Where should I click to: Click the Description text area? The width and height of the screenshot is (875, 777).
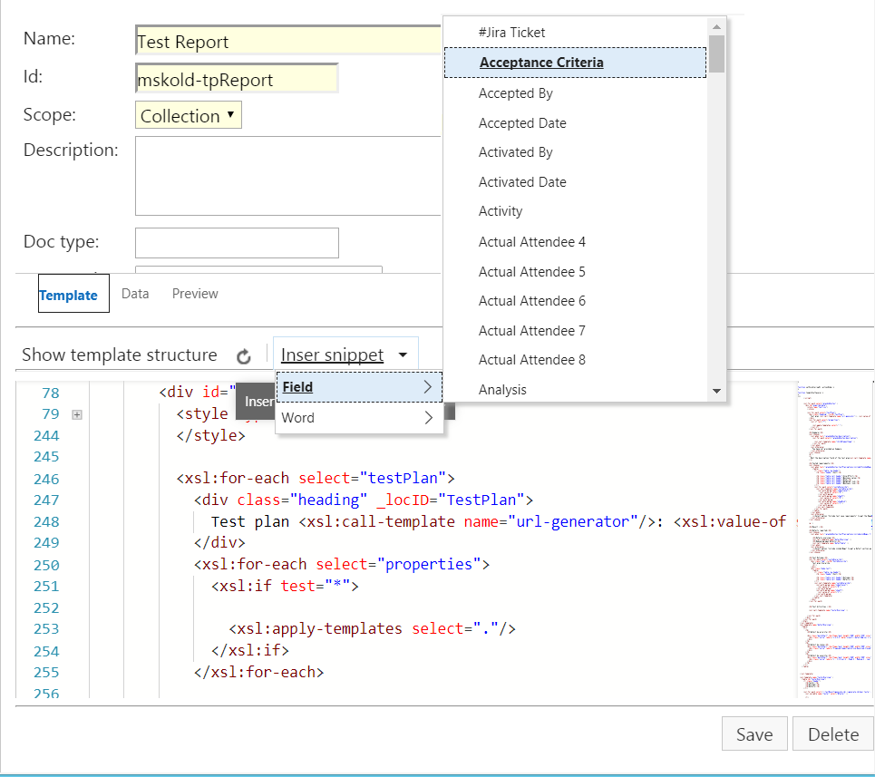click(287, 176)
